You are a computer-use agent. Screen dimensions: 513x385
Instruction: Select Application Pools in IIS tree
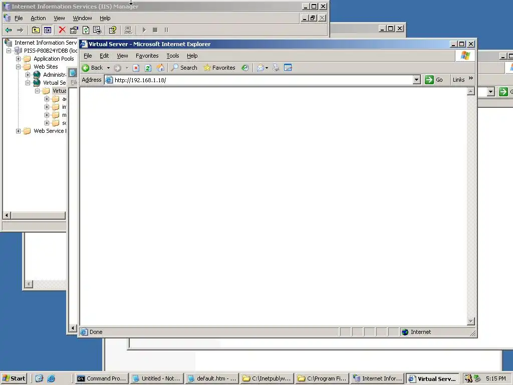click(54, 59)
